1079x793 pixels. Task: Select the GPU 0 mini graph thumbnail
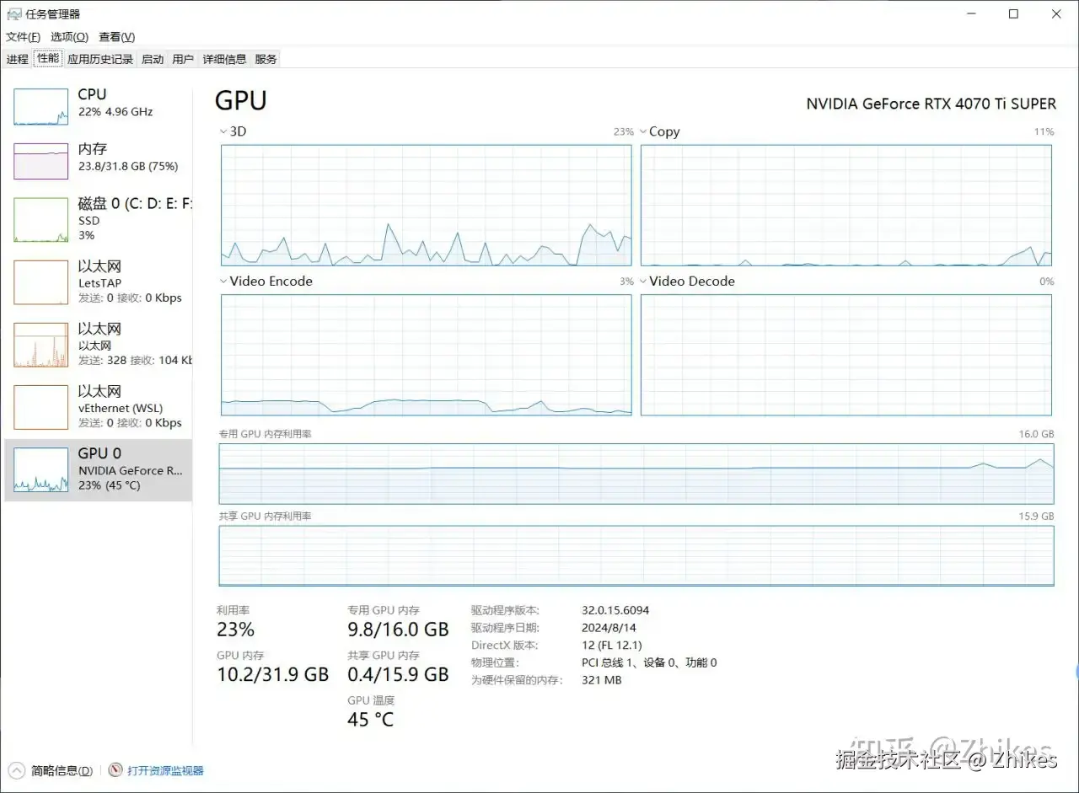40,470
